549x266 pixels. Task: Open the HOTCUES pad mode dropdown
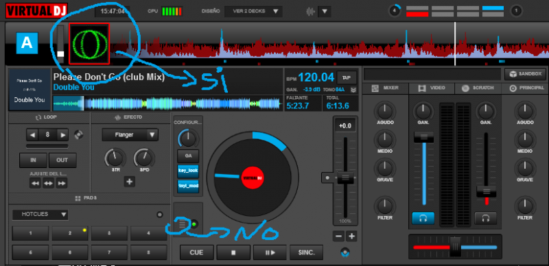(x=40, y=214)
